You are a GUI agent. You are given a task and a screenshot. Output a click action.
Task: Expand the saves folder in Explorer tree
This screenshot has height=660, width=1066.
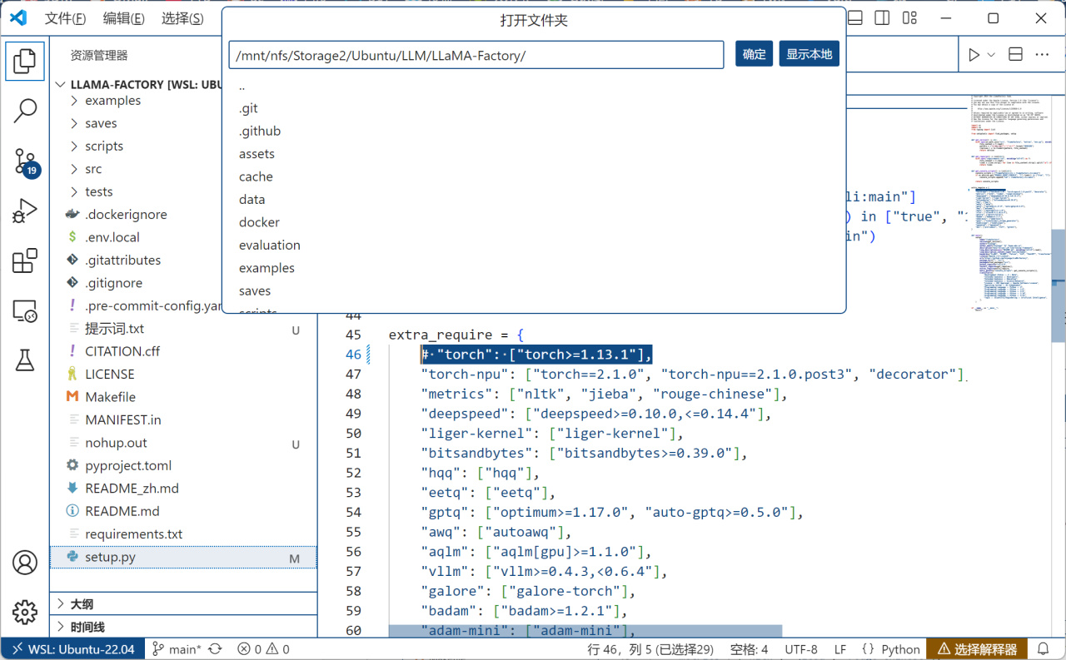101,123
